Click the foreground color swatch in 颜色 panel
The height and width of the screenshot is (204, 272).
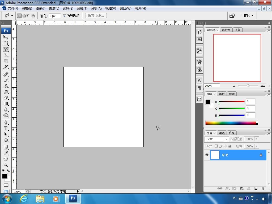pyautogui.click(x=208, y=102)
